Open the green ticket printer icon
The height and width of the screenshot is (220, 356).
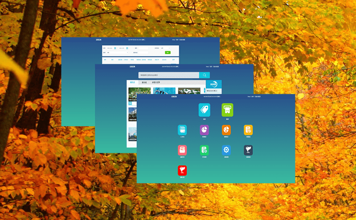[227, 110]
